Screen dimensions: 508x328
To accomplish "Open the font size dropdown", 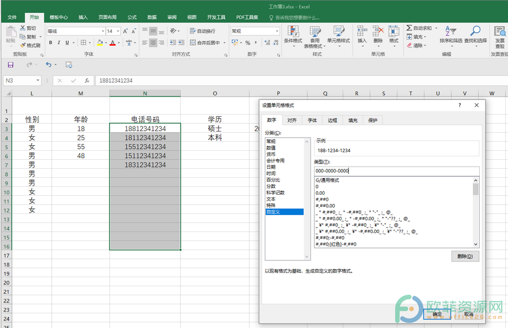I will 118,31.
